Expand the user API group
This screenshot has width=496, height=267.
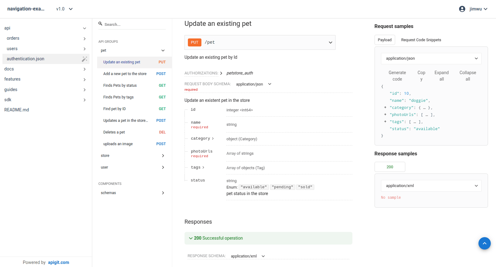point(163,167)
